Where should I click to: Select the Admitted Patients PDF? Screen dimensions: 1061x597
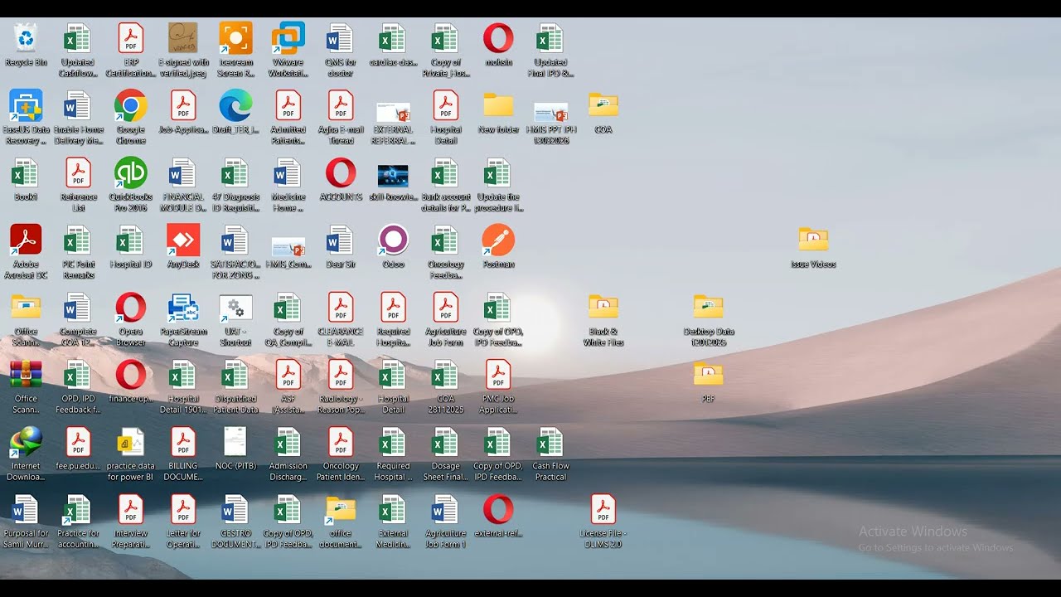tap(288, 105)
